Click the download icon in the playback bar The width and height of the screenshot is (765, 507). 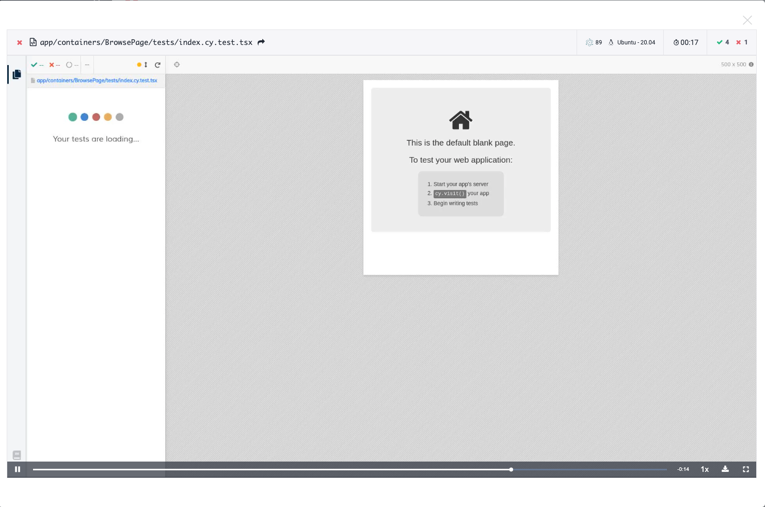tap(725, 469)
